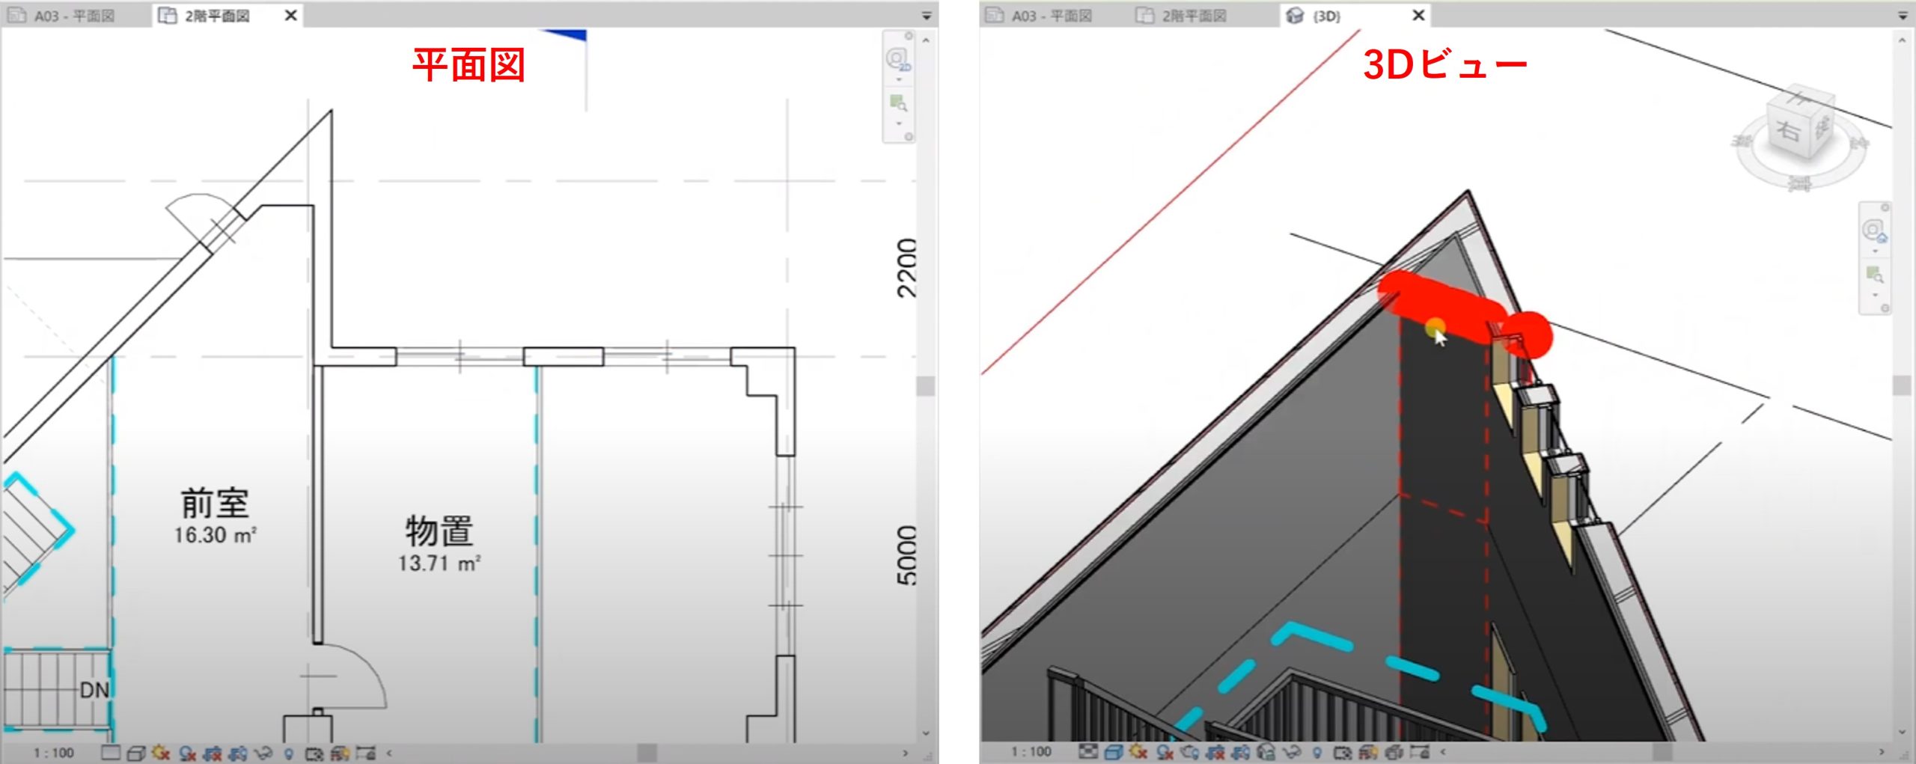This screenshot has width=1916, height=764.
Task: Switch to the A03 - 平面図 tab in left pane
Action: click(x=73, y=16)
